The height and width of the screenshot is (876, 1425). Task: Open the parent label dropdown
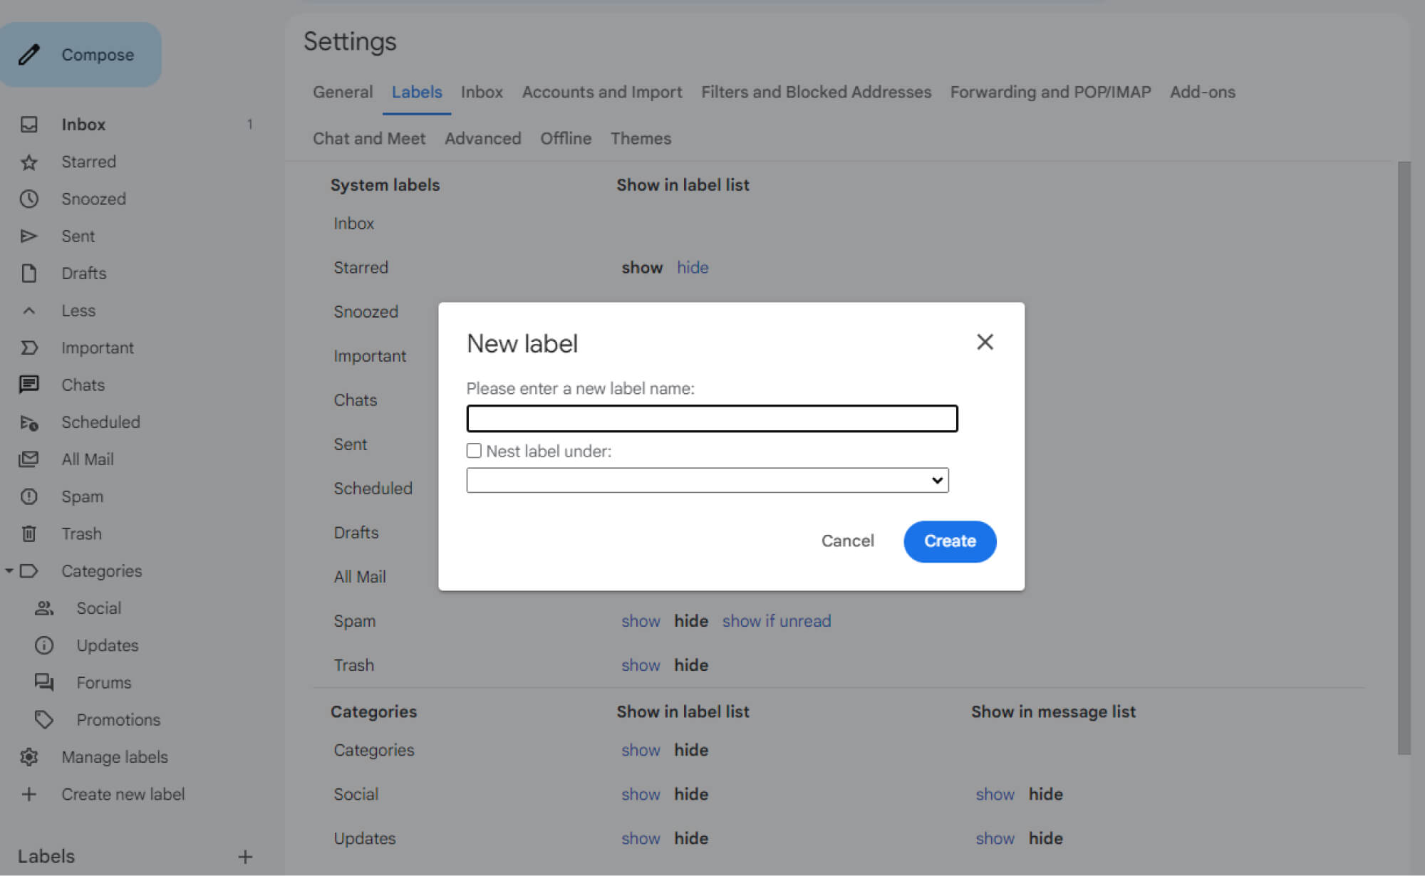coord(707,480)
